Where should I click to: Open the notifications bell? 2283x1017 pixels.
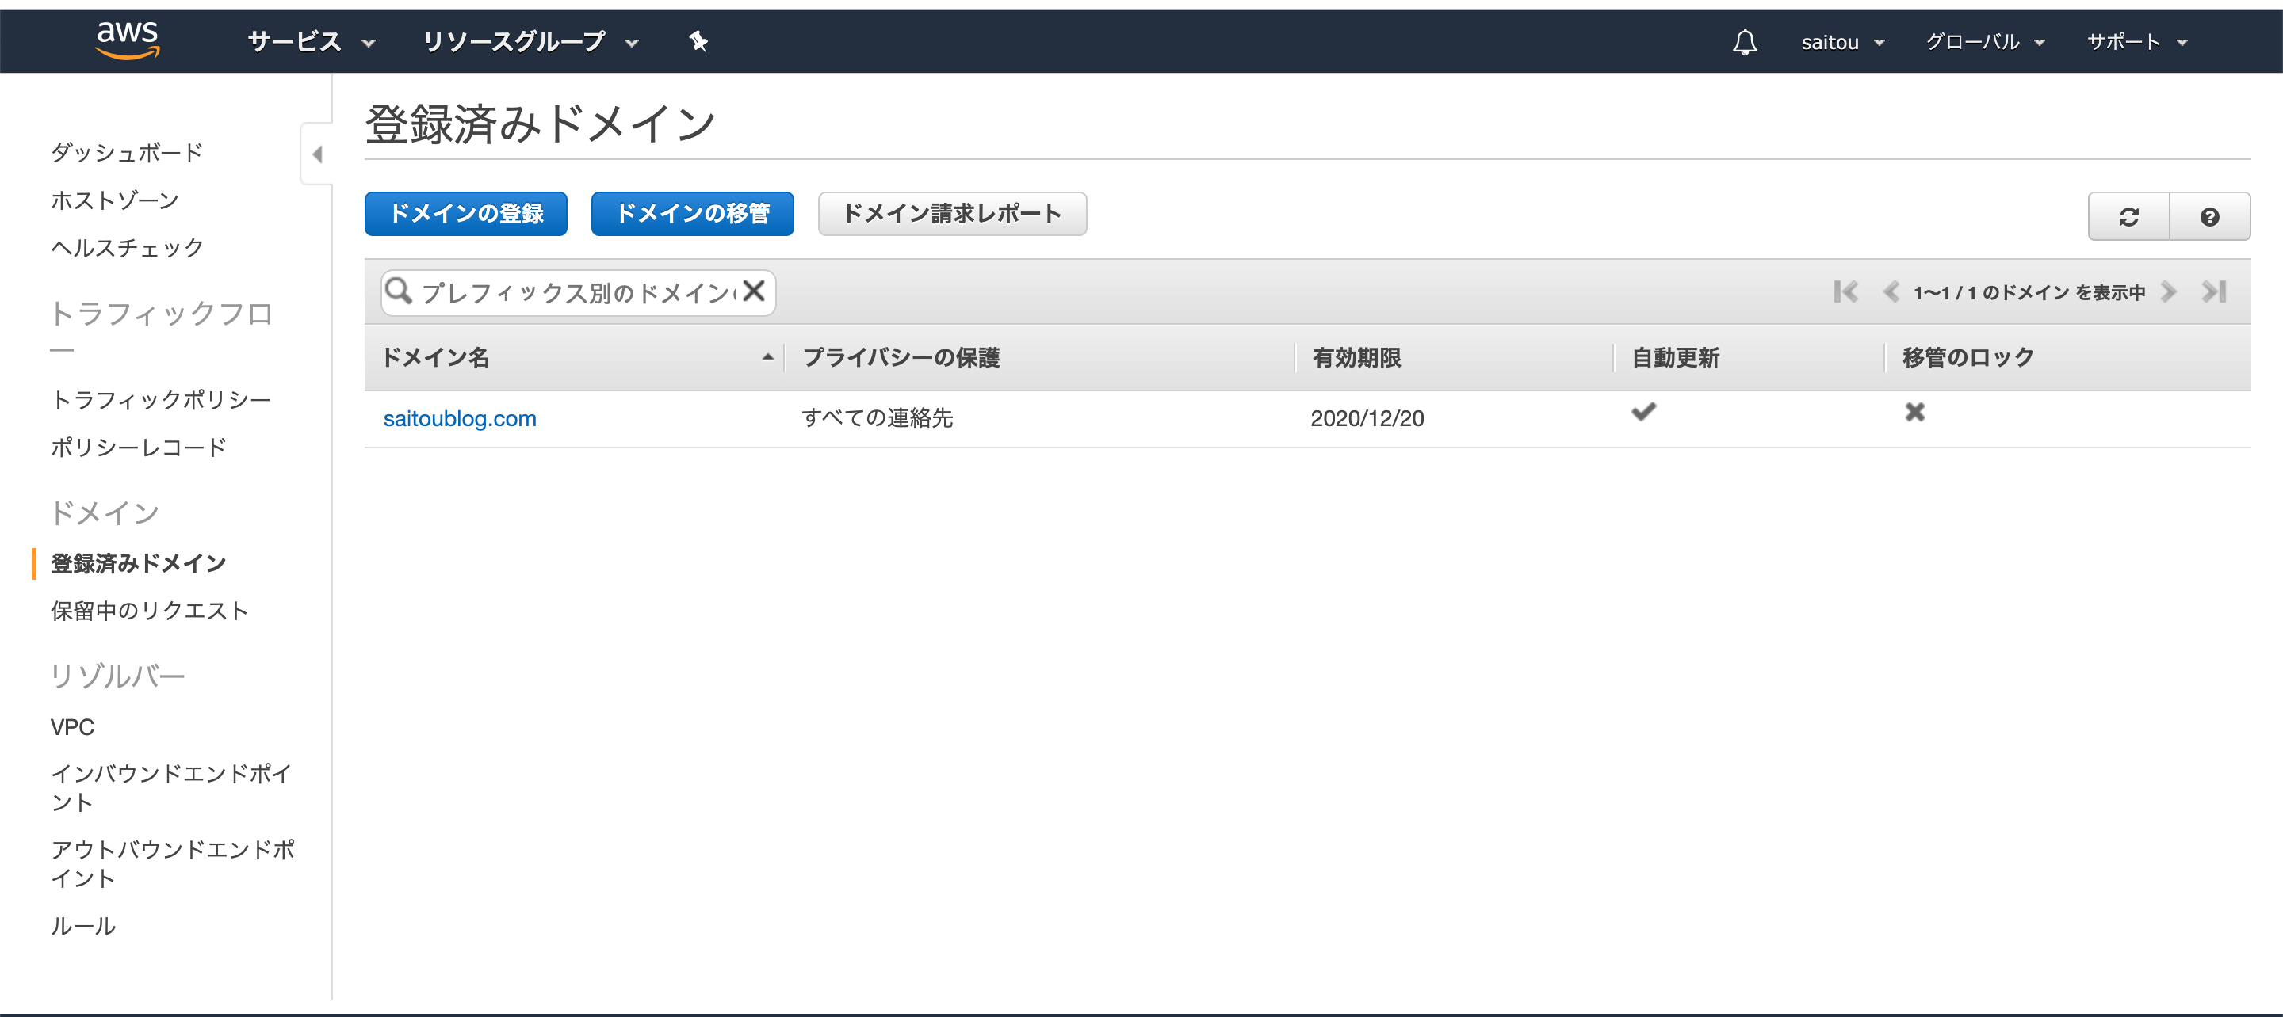click(x=1744, y=40)
